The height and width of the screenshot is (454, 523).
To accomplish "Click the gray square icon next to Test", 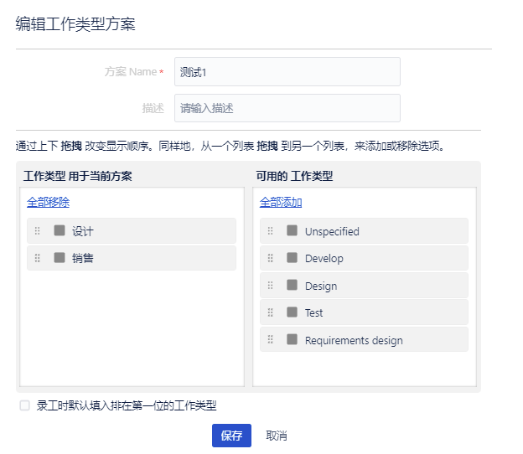I will 292,312.
